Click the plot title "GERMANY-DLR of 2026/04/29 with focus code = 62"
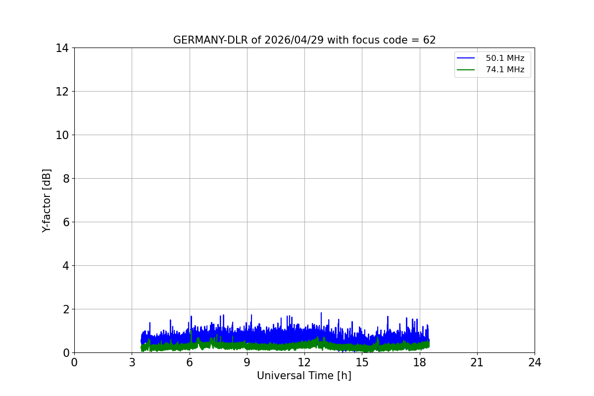 pyautogui.click(x=304, y=40)
